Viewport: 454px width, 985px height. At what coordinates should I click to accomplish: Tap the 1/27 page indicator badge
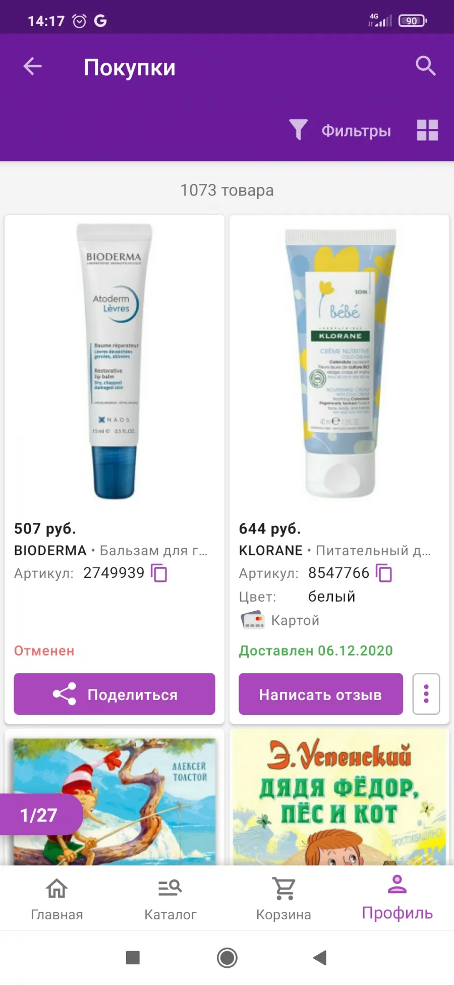[40, 814]
